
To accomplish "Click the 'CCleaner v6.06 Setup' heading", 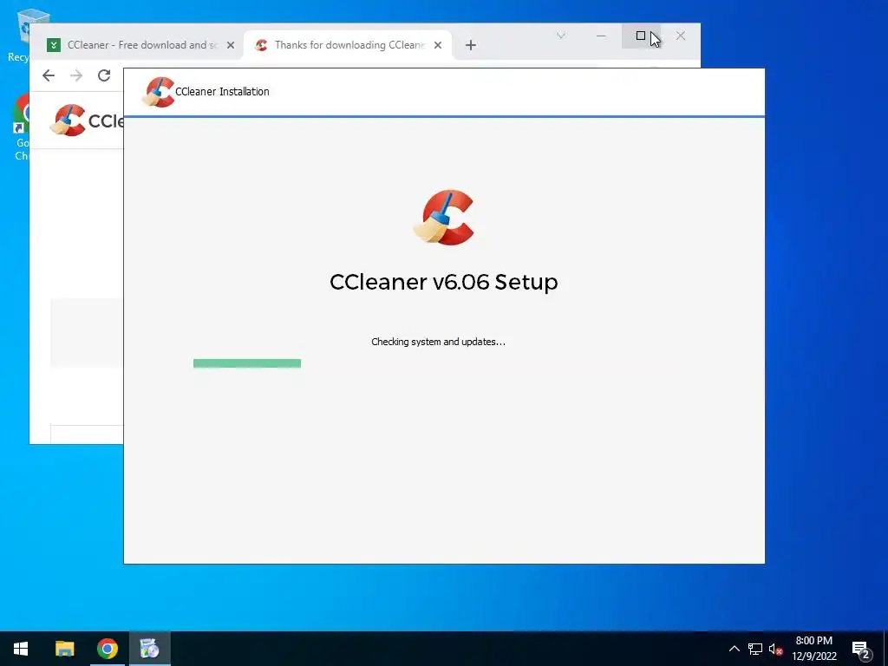I will pyautogui.click(x=443, y=282).
